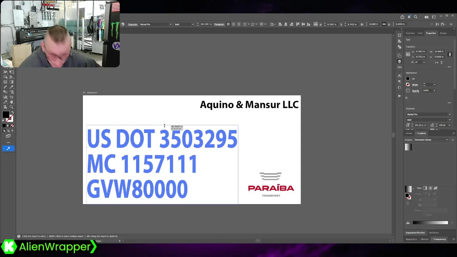Open Bold font style dropdown in Properties
This screenshot has height=257, width=457.
[450, 120]
